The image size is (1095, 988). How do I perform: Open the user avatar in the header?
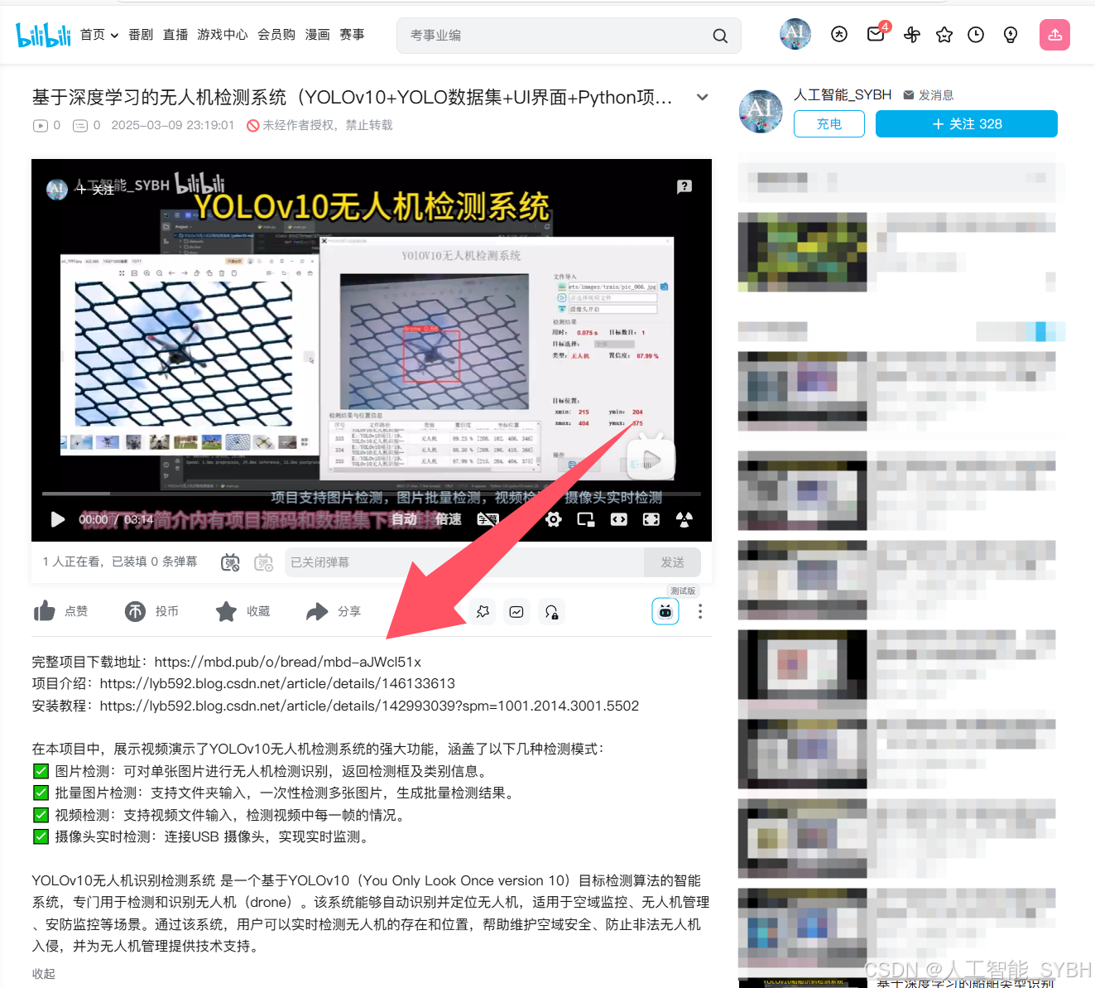pos(795,34)
